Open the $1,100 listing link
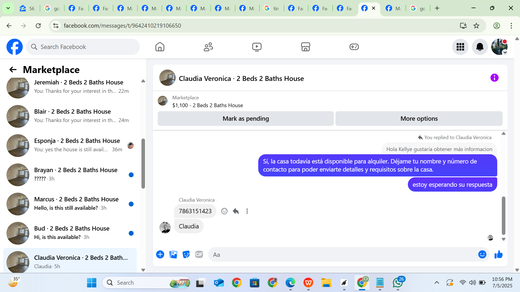520x292 pixels. pos(208,106)
